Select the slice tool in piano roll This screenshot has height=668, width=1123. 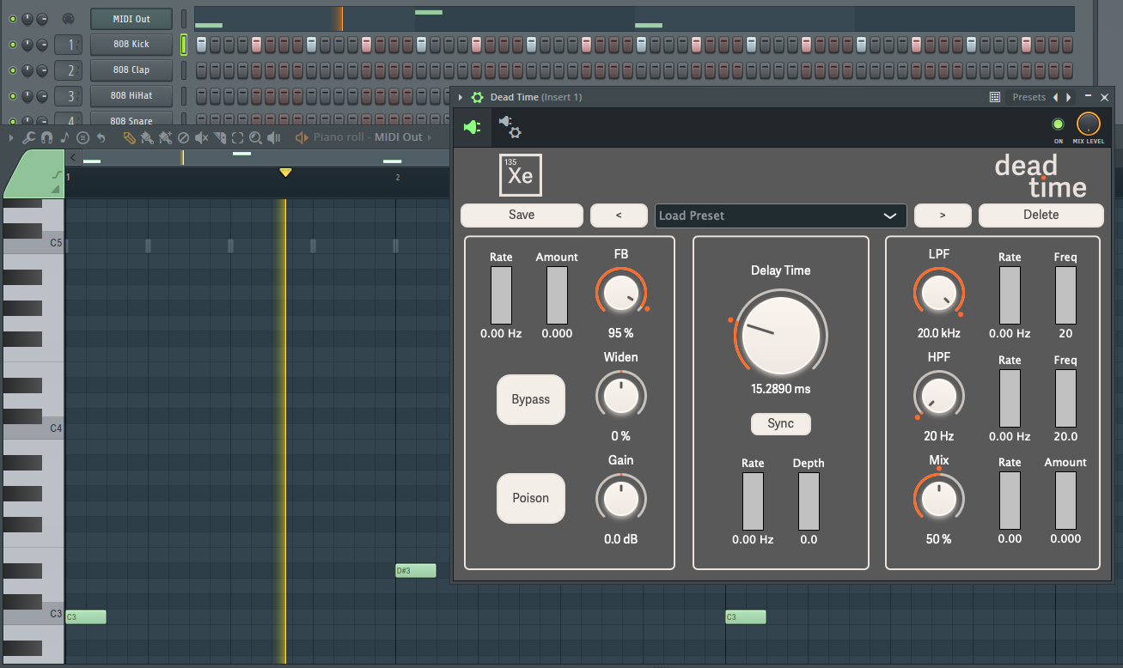pos(220,137)
